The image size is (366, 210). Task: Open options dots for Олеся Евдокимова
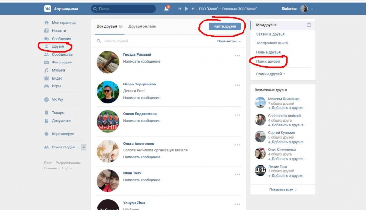237,115
